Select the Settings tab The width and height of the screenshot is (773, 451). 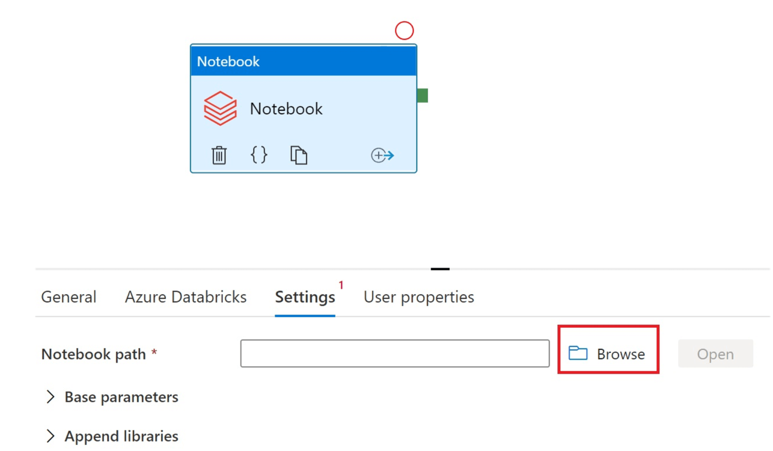point(304,297)
